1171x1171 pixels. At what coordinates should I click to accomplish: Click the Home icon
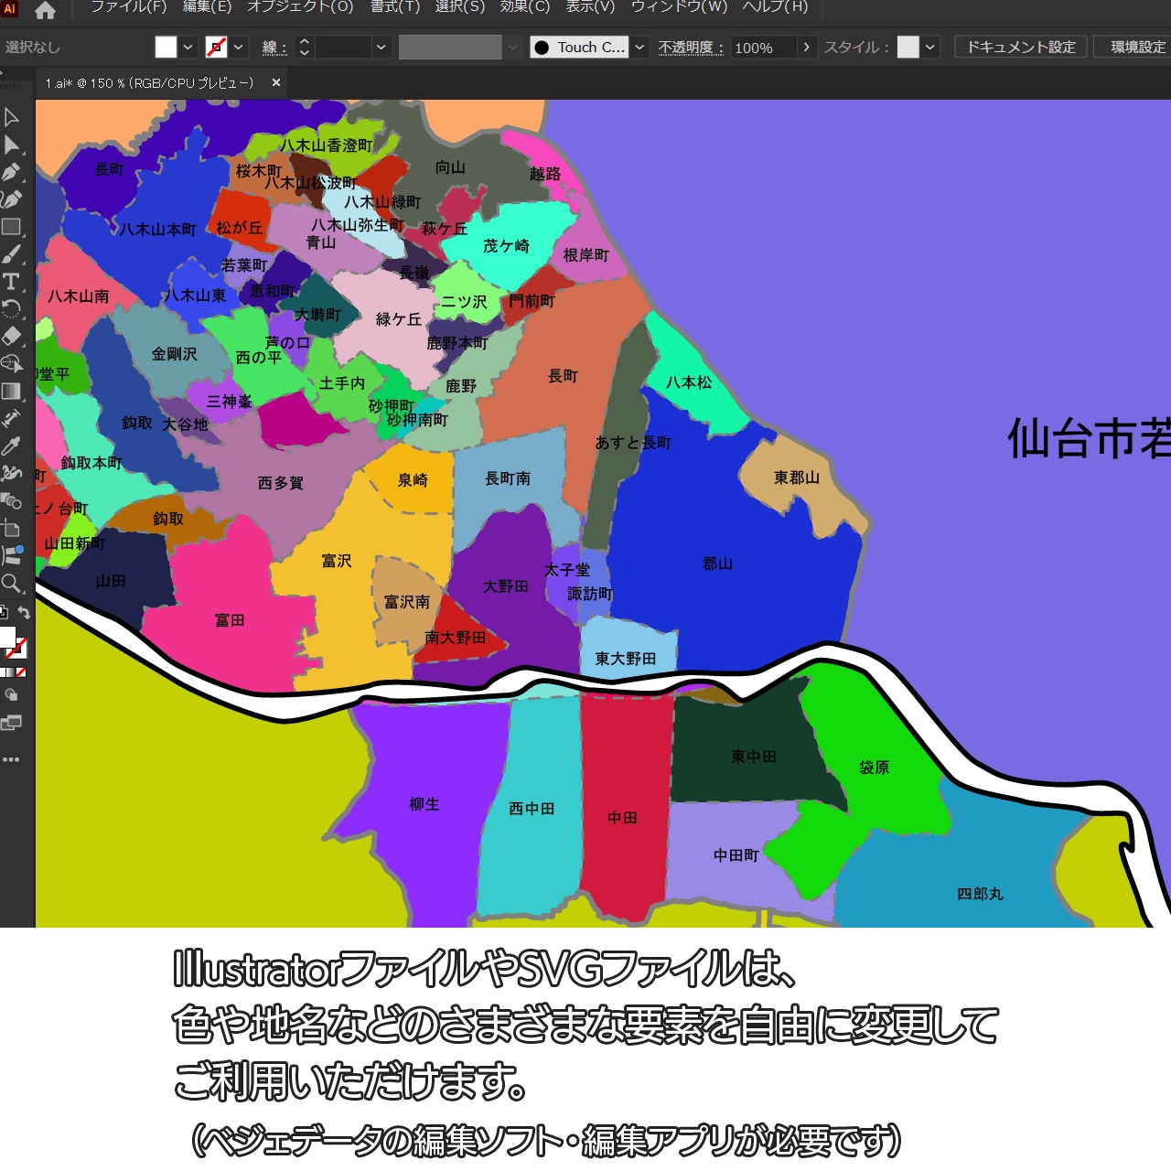tap(45, 11)
